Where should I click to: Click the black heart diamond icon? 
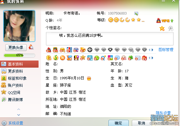click(x=110, y=50)
